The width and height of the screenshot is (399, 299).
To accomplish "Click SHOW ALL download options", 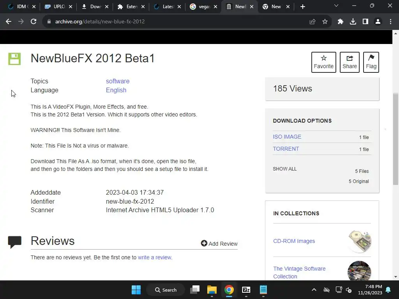I will tap(285, 169).
